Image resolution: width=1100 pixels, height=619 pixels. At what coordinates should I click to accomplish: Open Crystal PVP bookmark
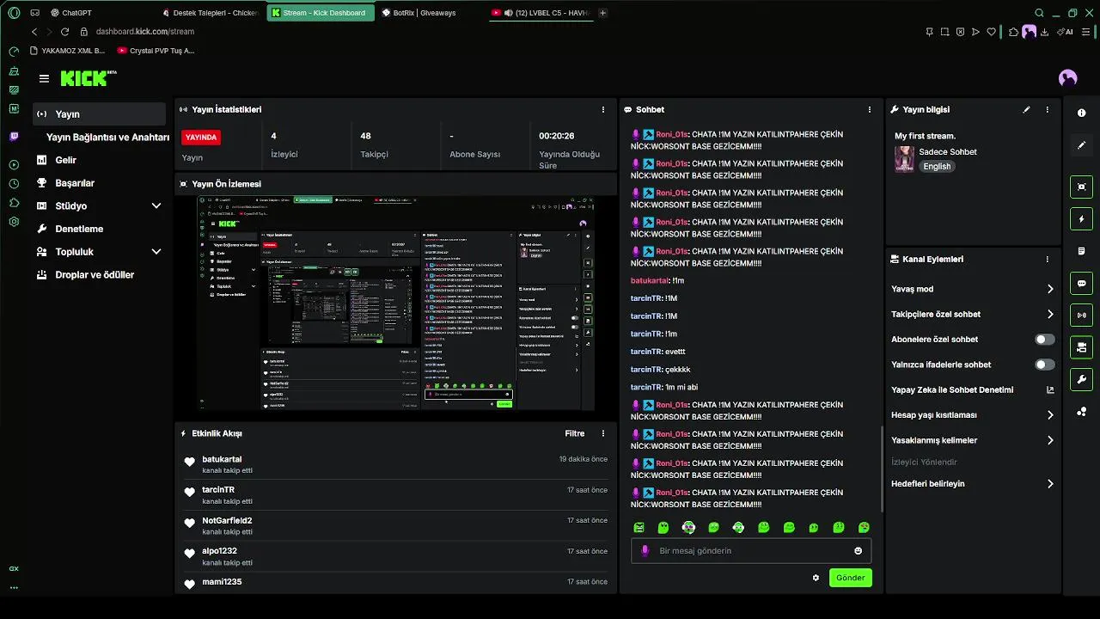[156, 51]
